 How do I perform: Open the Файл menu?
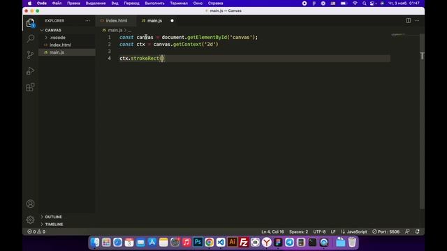(x=57, y=3)
